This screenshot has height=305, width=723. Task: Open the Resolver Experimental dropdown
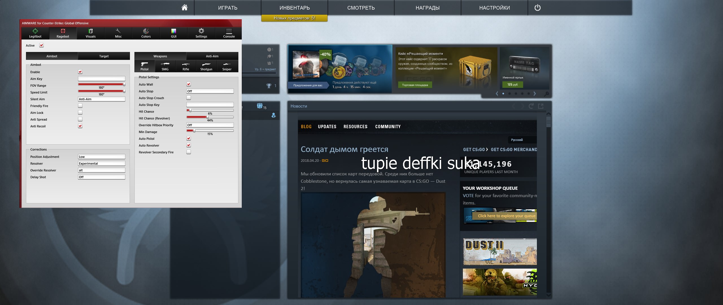(101, 164)
